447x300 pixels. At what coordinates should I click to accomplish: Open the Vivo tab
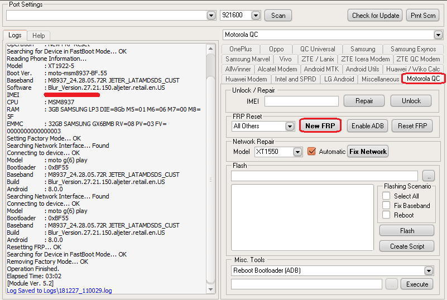click(285, 59)
